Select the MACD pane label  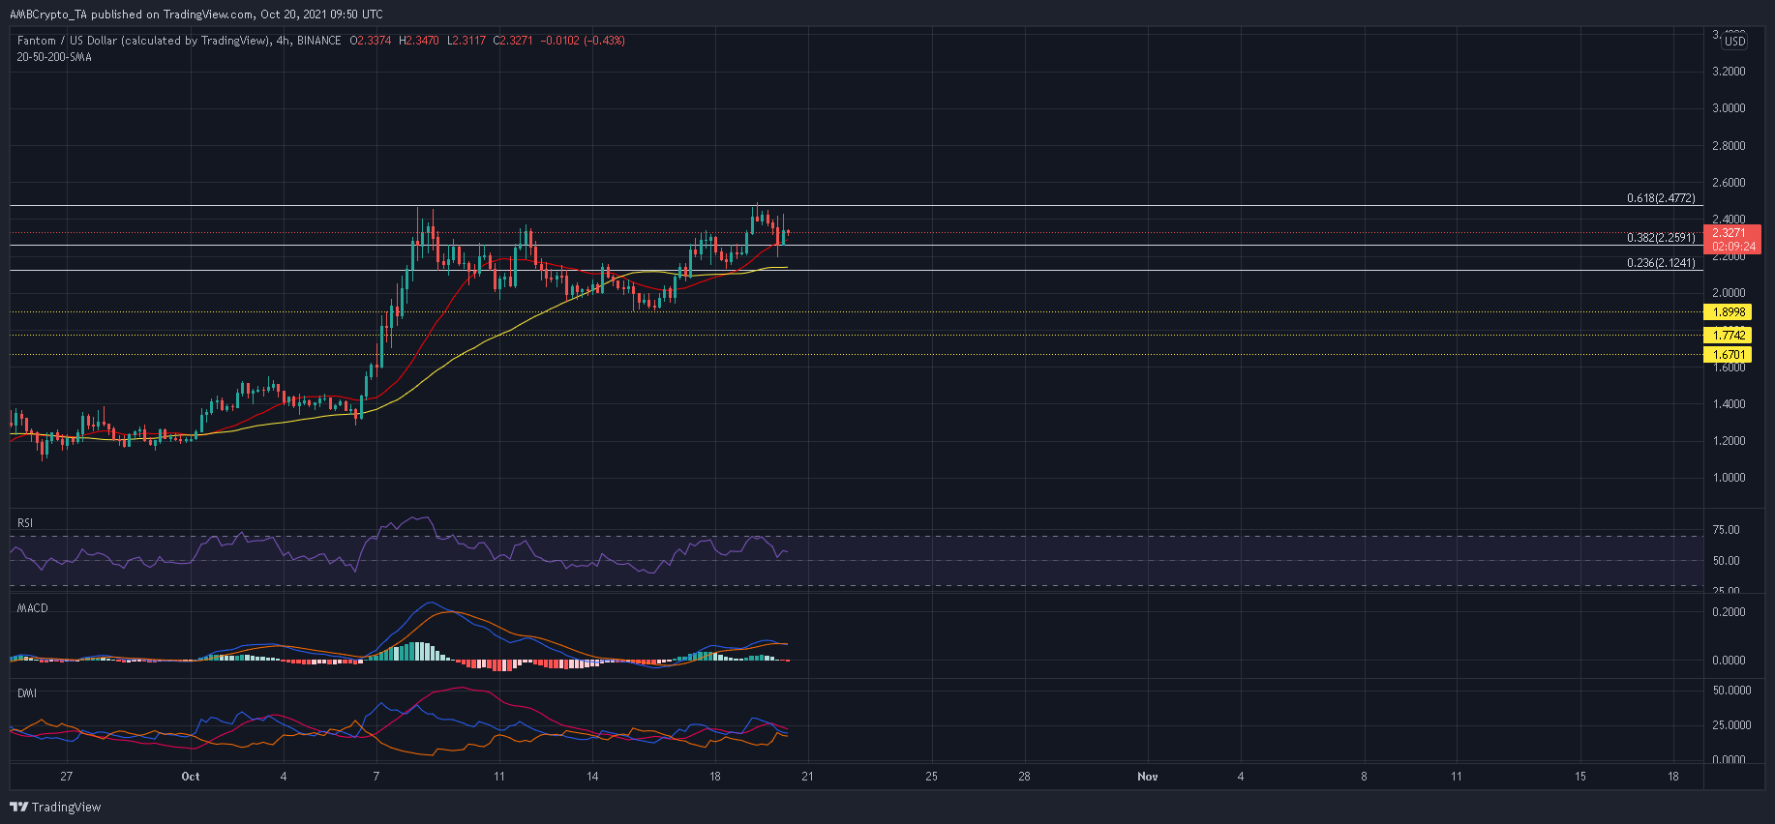click(32, 608)
